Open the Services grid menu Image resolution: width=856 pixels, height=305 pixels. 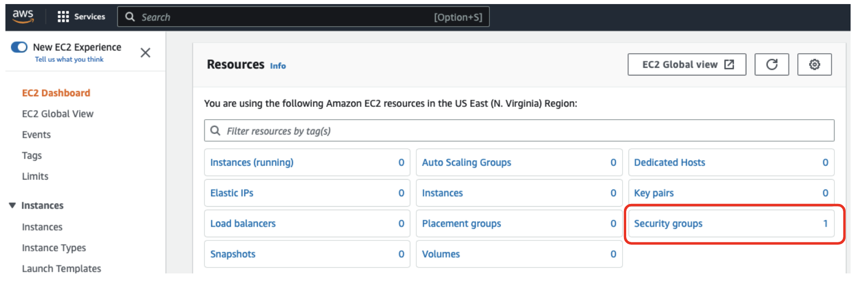click(63, 17)
